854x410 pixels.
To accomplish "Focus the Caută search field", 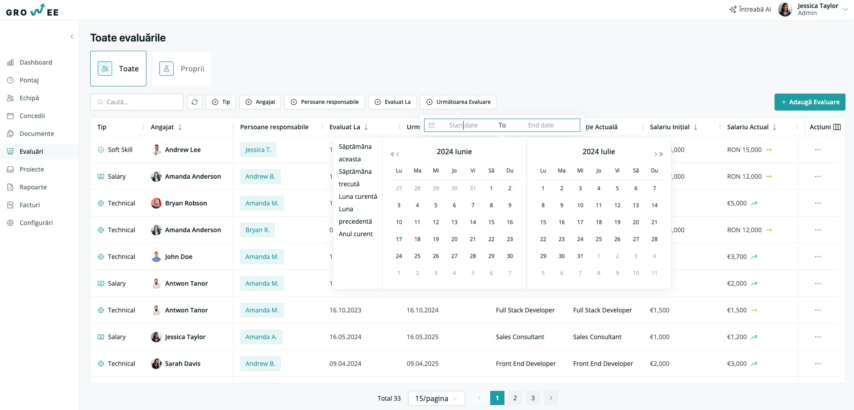I will (137, 102).
